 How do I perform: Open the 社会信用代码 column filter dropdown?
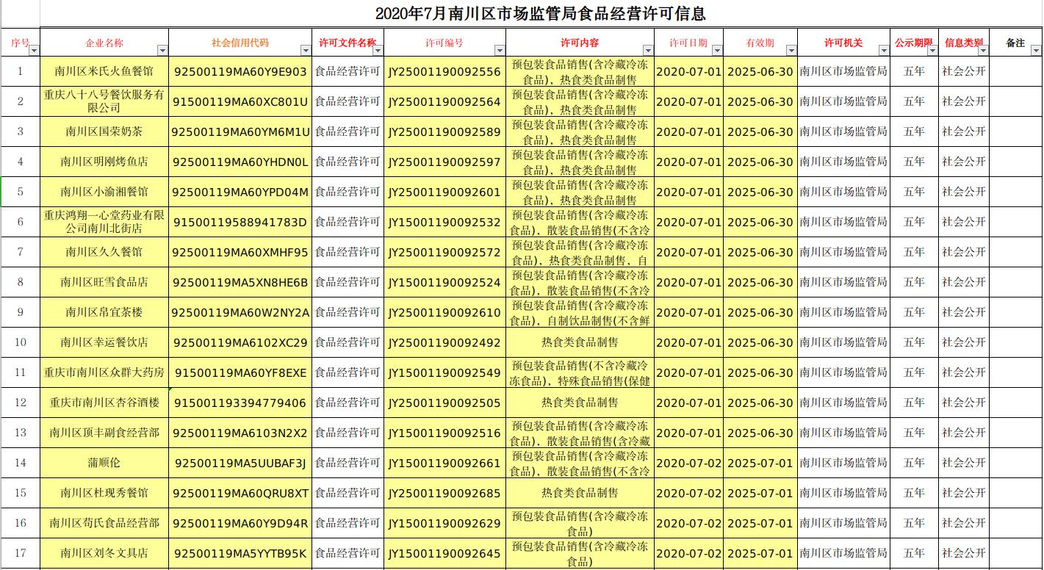[x=306, y=51]
